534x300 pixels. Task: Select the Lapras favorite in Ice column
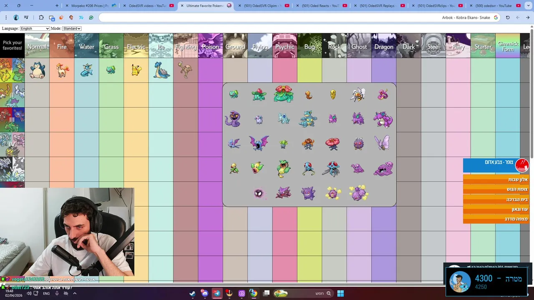pos(161,70)
